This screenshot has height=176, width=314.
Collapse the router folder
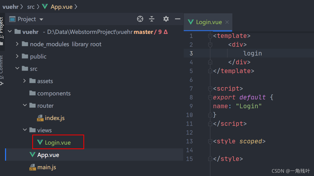tap(25, 105)
